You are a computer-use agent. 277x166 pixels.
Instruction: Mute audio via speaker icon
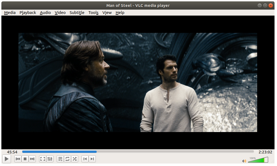[x=244, y=161]
